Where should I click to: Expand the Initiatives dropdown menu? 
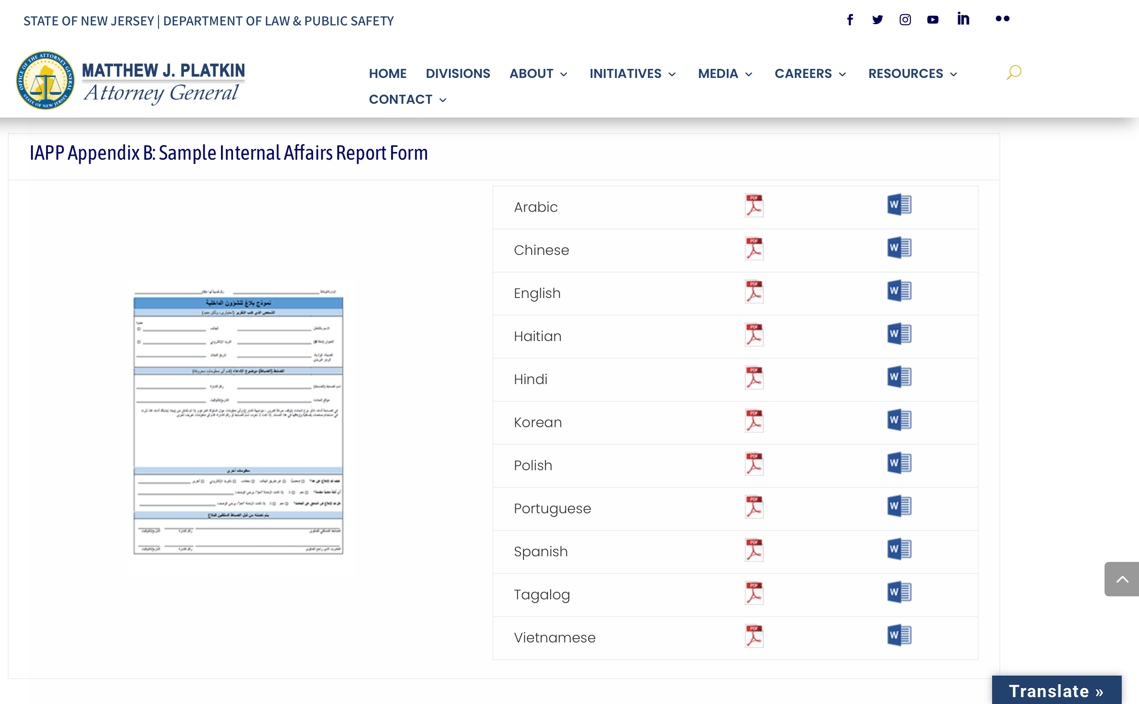(x=632, y=74)
